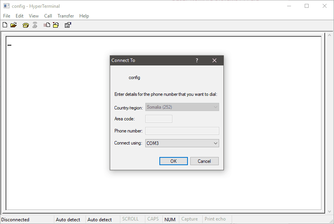Click the Phone number input field
Viewport: 334px width, 224px height.
coord(182,131)
